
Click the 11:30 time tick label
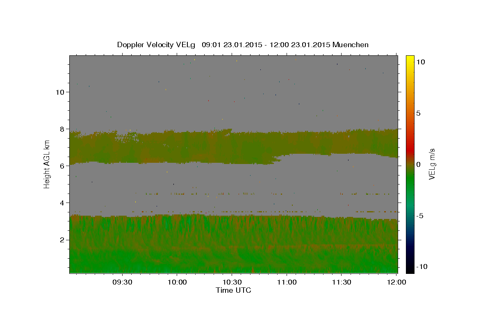coord(341,282)
